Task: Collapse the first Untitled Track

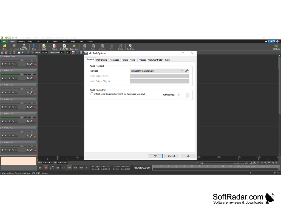Action: (2, 56)
